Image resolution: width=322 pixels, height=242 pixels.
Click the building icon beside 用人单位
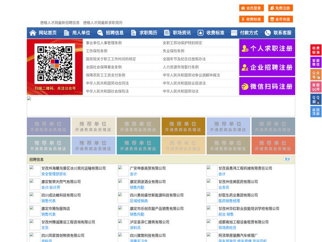tap(66, 33)
